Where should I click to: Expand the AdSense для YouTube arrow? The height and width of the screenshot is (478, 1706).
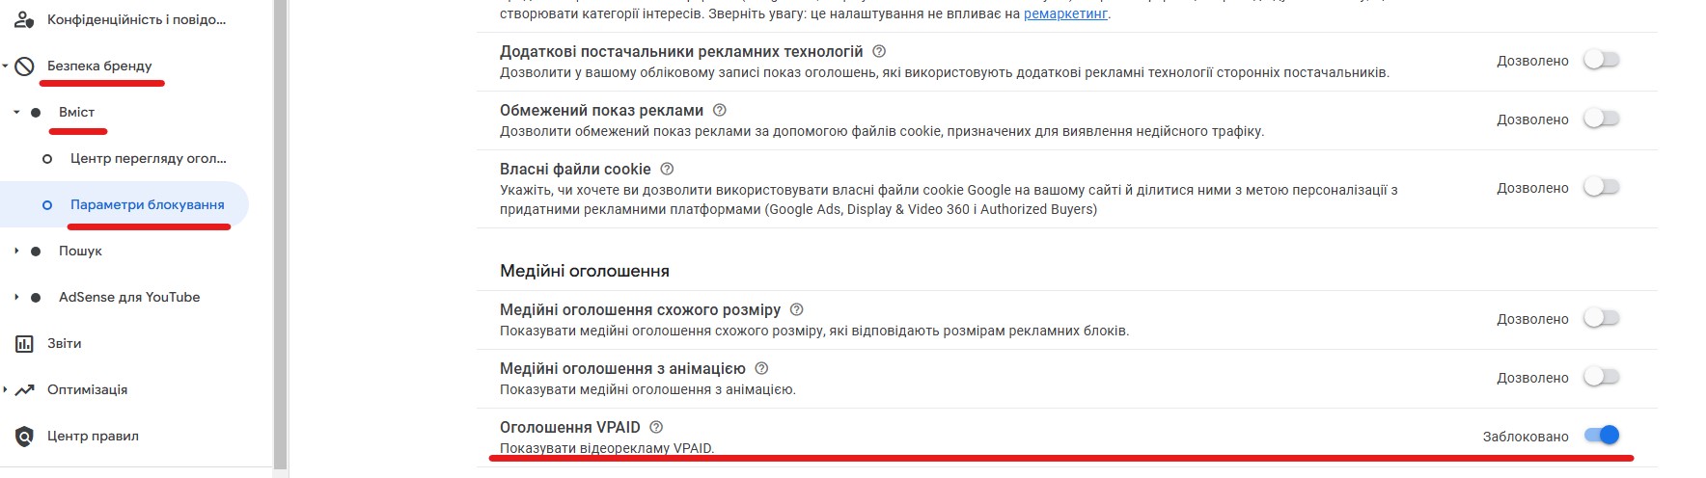pyautogui.click(x=16, y=297)
